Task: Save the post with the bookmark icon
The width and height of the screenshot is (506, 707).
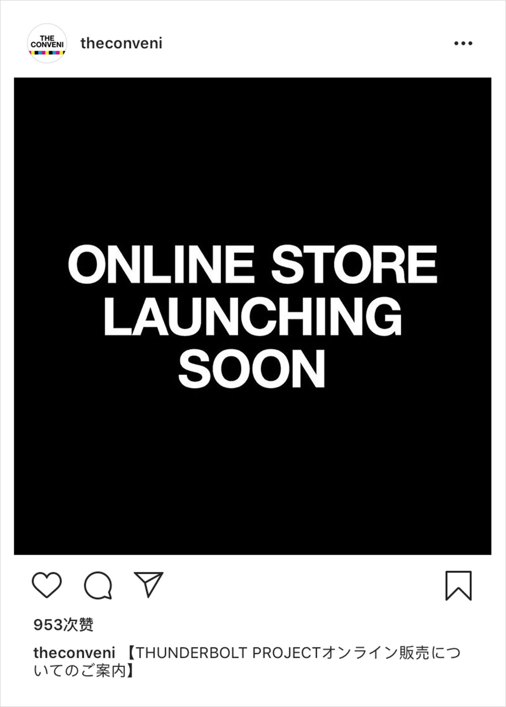Action: click(458, 586)
